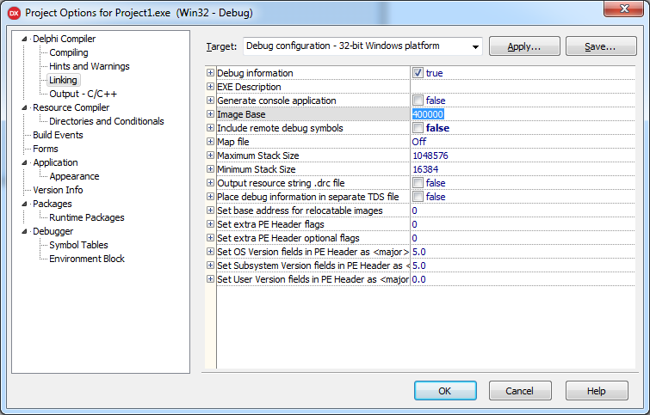Expand Set base address for relocatable images row
Viewport: 650px width, 415px height.
tap(210, 211)
